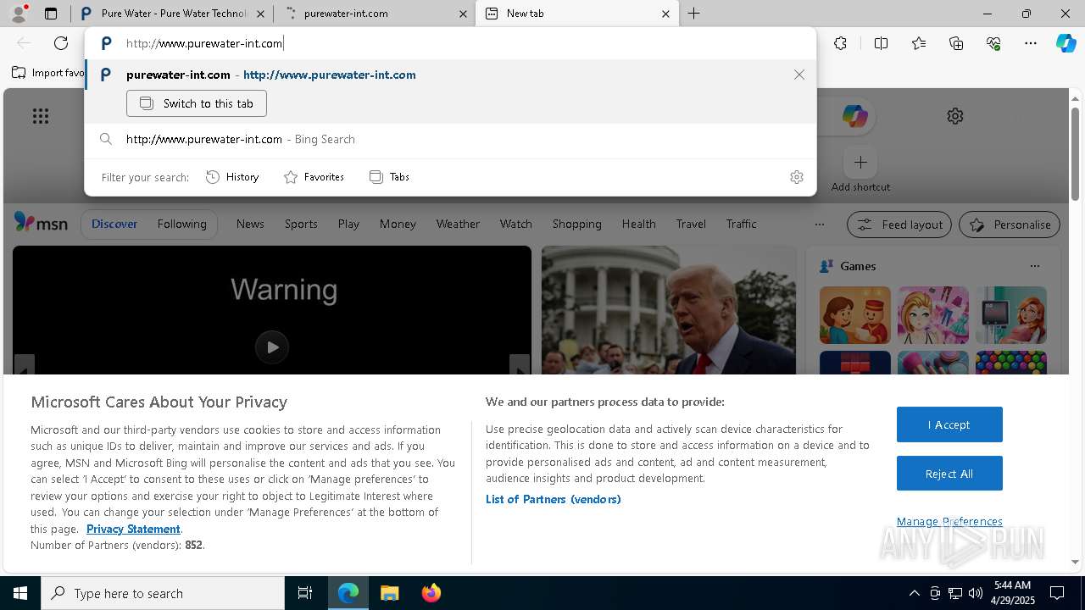The height and width of the screenshot is (610, 1085).
Task: Open the Collections toolbar icon
Action: 956,43
